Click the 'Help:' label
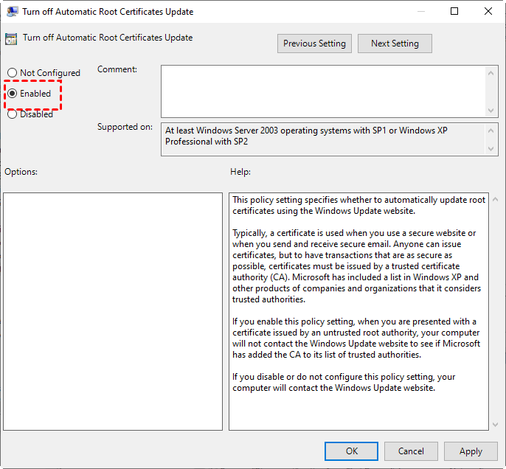 [x=240, y=172]
